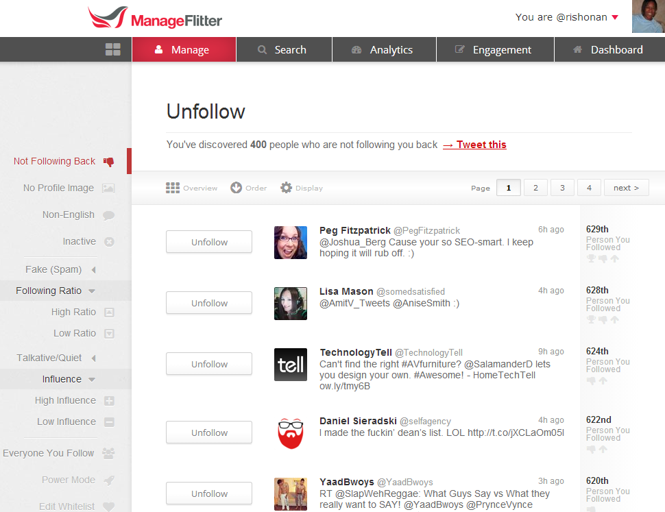Click the rocket icon beside Power Mode
Viewport: 665px width, 512px height.
pos(109,480)
